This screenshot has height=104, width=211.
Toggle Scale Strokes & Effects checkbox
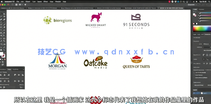tap(194, 78)
